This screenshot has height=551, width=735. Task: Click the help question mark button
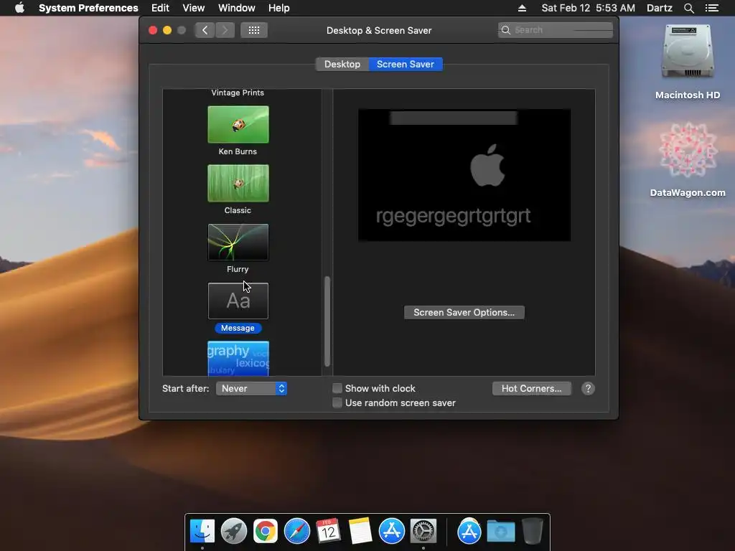[x=588, y=388]
